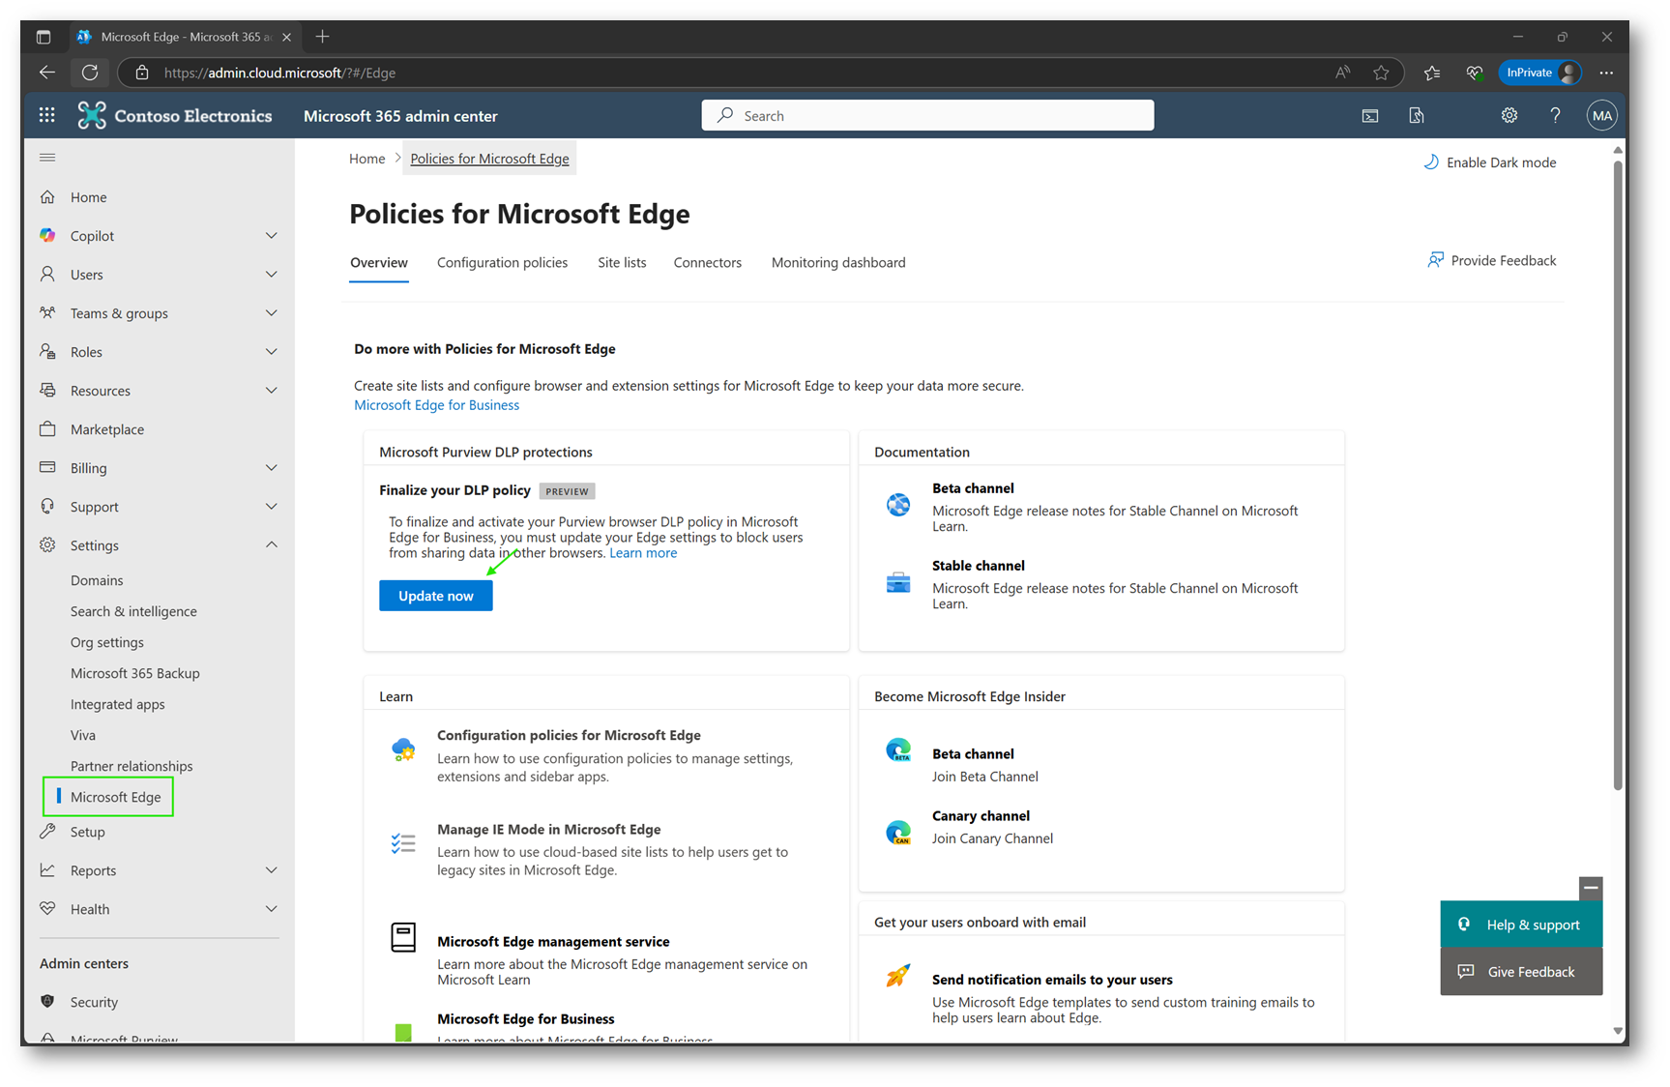
Task: Open the settings gear in the header
Action: coord(1509,116)
